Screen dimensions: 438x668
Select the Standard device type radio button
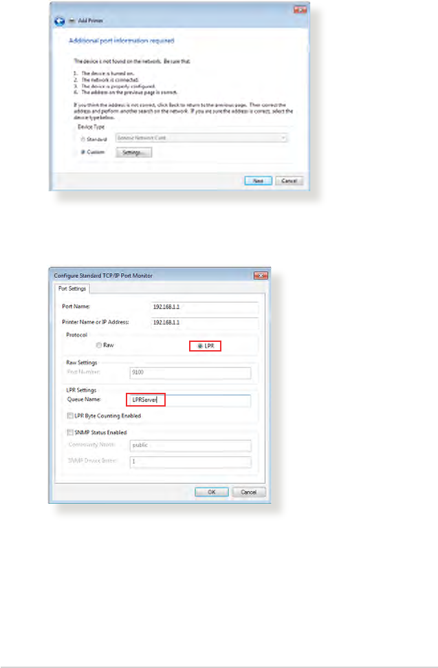coord(83,139)
